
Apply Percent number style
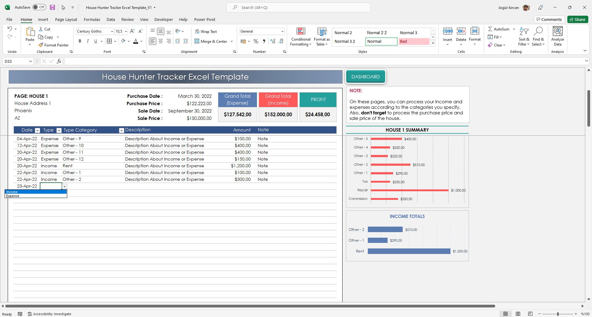click(256, 41)
